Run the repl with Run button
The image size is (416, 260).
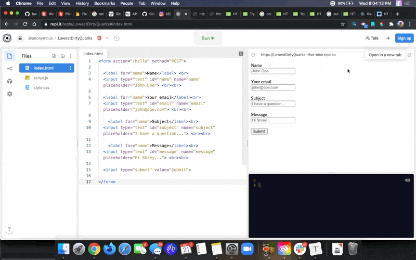[x=208, y=38]
